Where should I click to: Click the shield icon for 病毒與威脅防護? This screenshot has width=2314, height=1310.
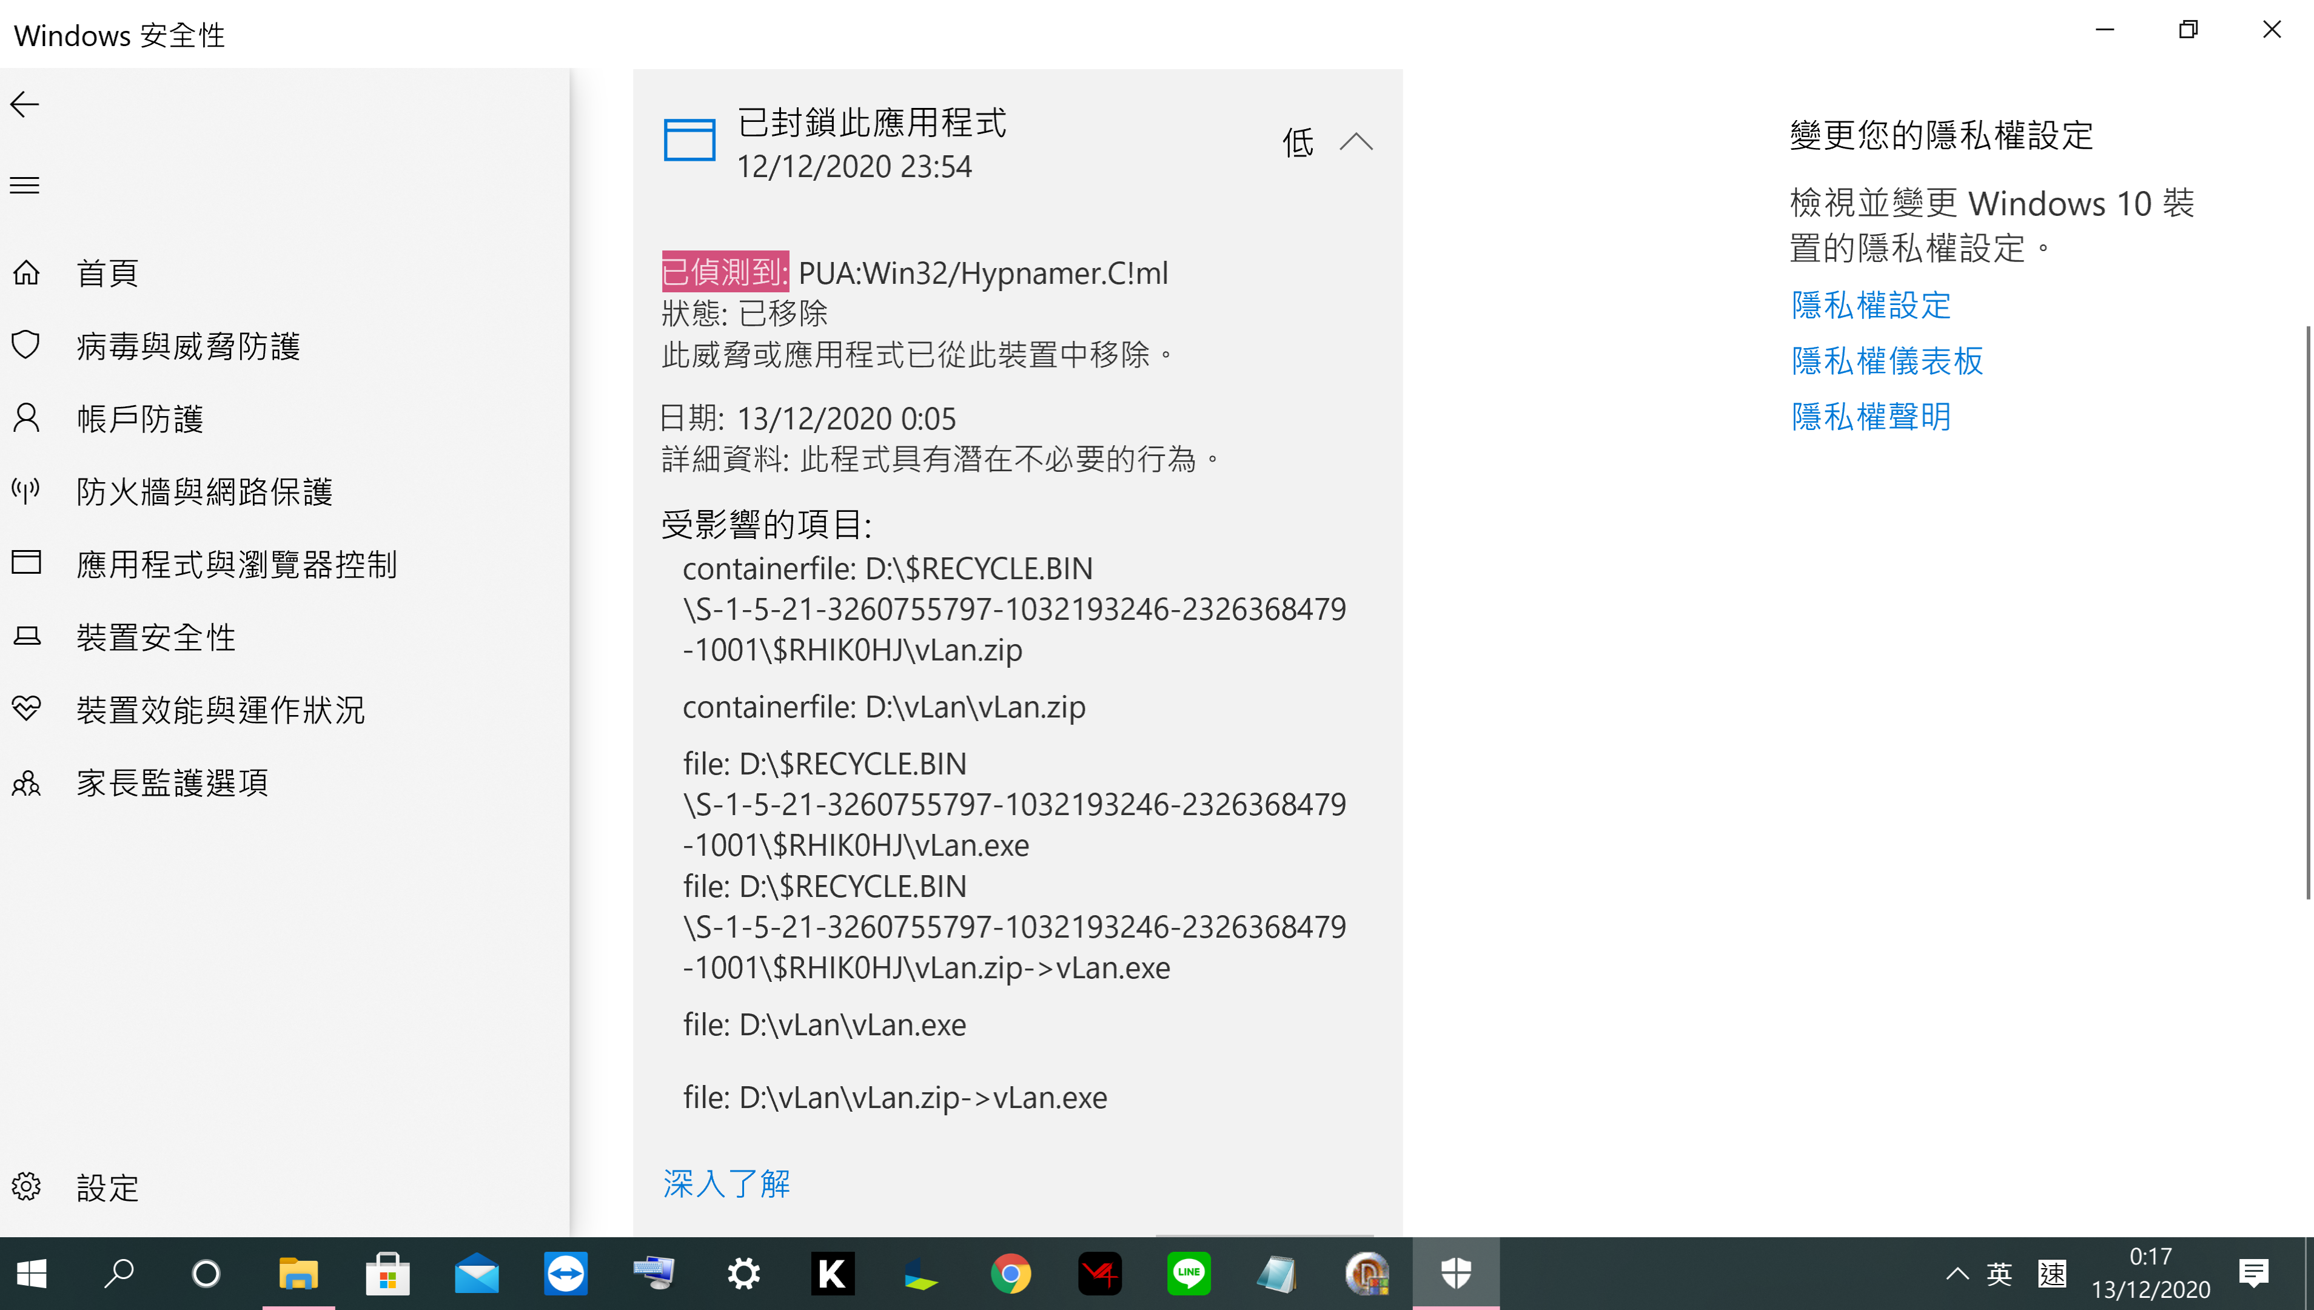pyautogui.click(x=26, y=344)
